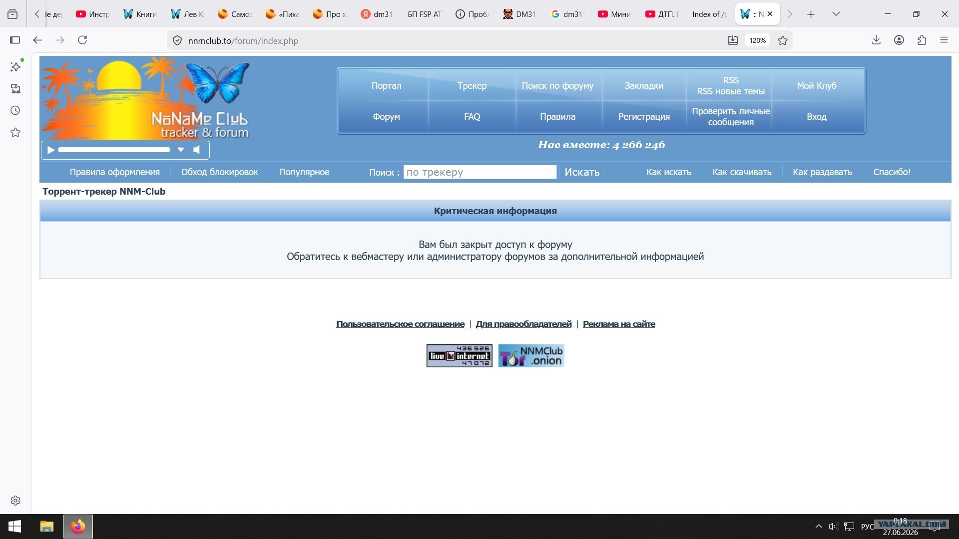Viewport: 959px width, 539px height.
Task: Switch to the 'Index of /' tab
Action: pyautogui.click(x=710, y=14)
